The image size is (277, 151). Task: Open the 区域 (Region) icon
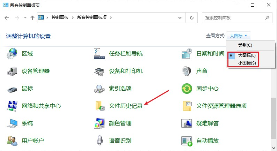tap(12, 53)
